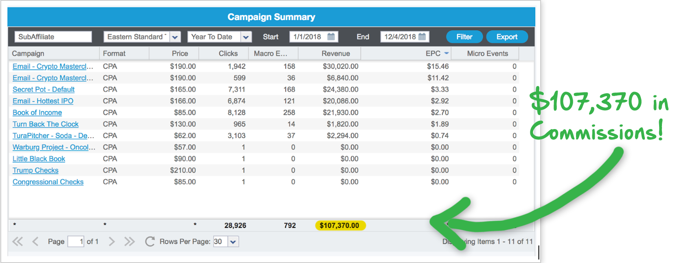The width and height of the screenshot is (675, 263).
Task: Click price cell $130.00
Action: pyautogui.click(x=183, y=124)
